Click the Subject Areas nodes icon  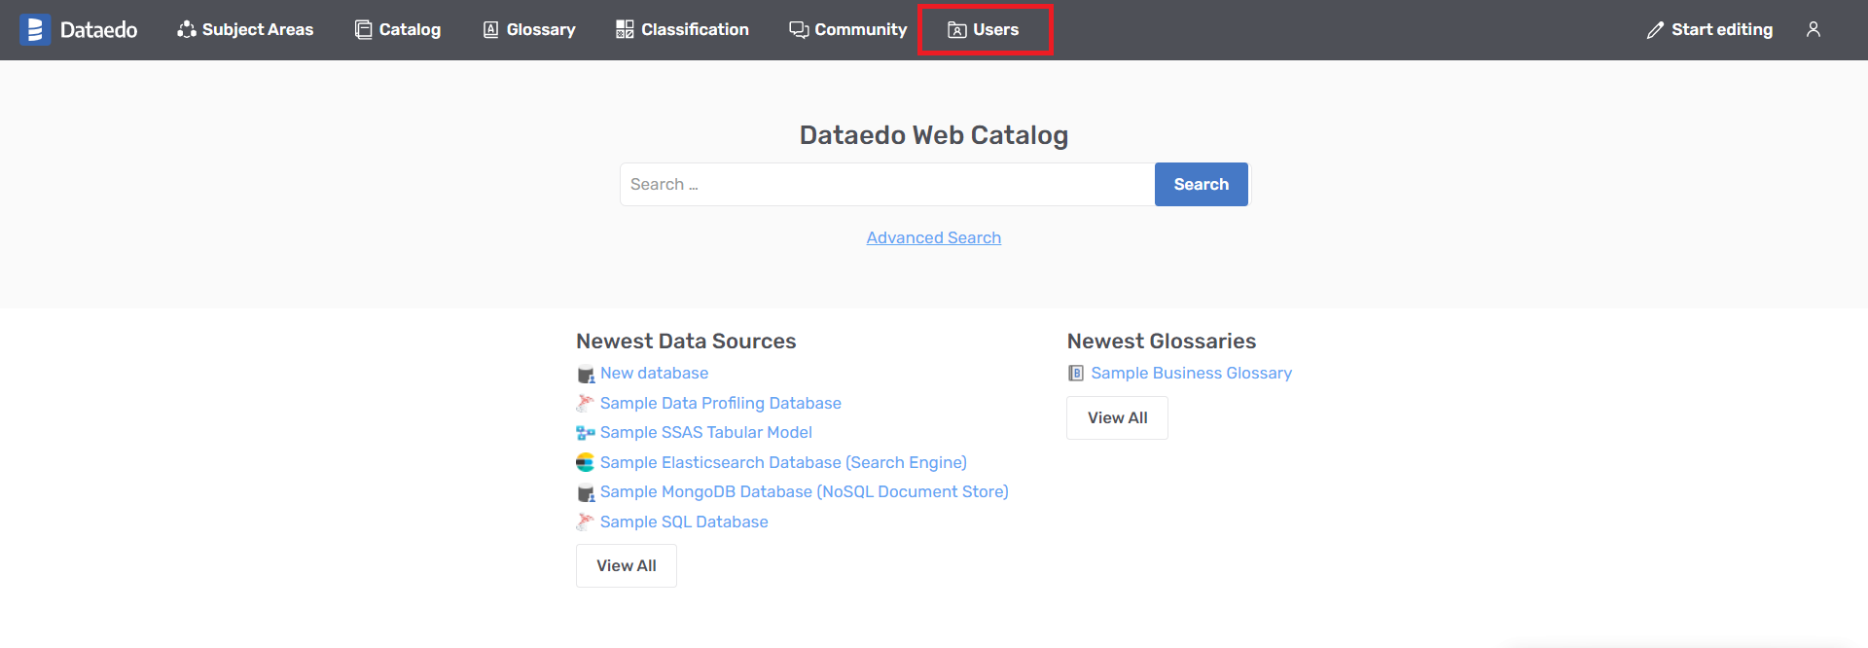[187, 30]
